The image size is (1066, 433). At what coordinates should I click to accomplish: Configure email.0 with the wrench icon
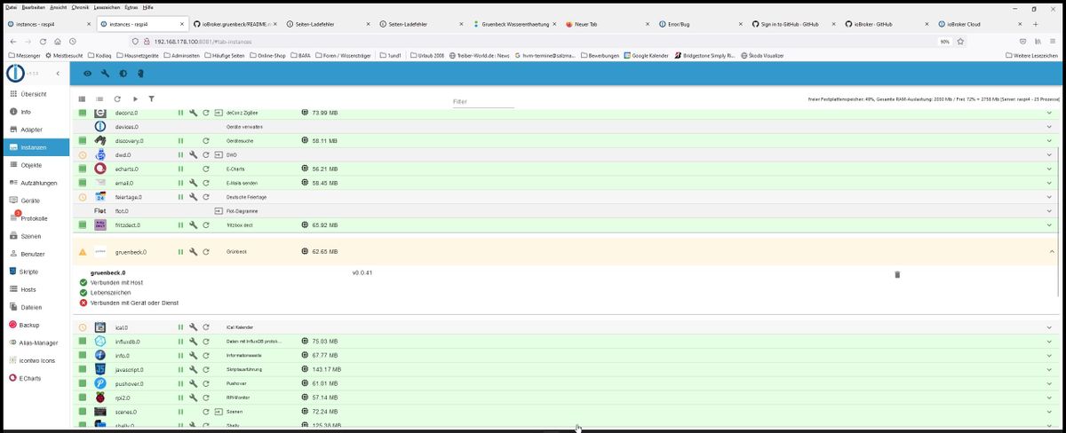coord(194,183)
